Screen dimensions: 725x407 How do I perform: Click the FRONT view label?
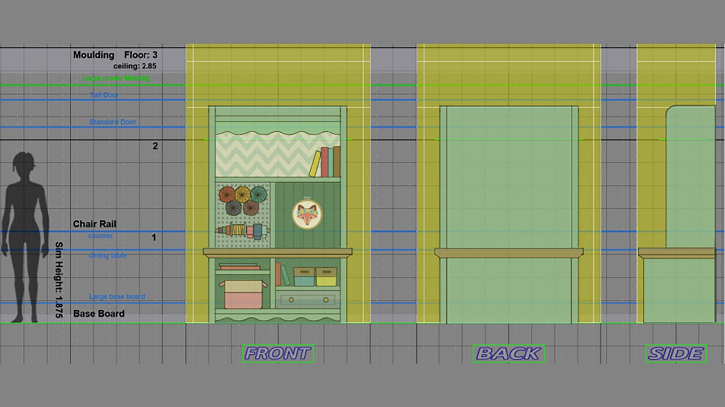click(278, 353)
